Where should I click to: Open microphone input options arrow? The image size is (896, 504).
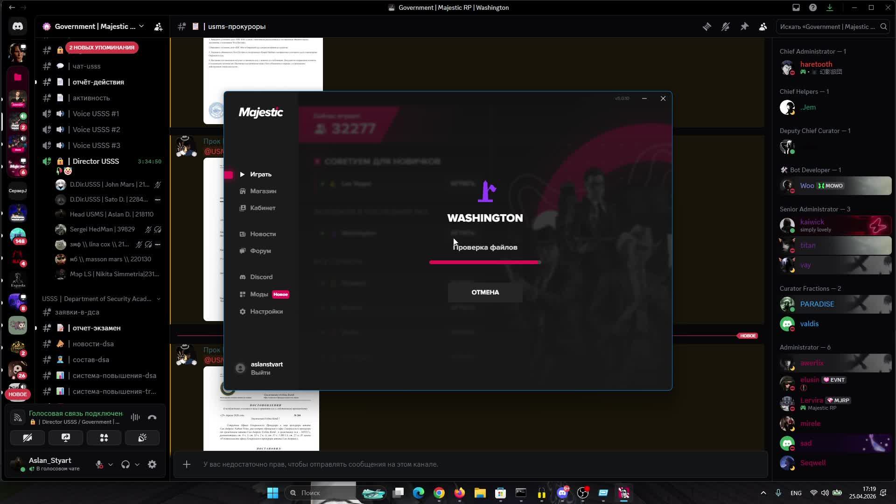point(111,464)
